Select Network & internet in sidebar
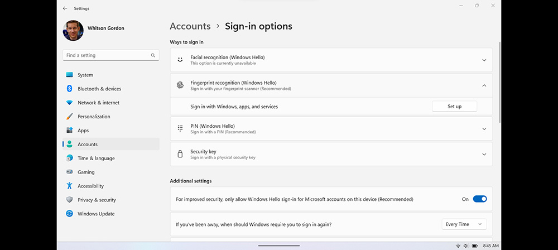This screenshot has height=250, width=558. click(x=98, y=103)
